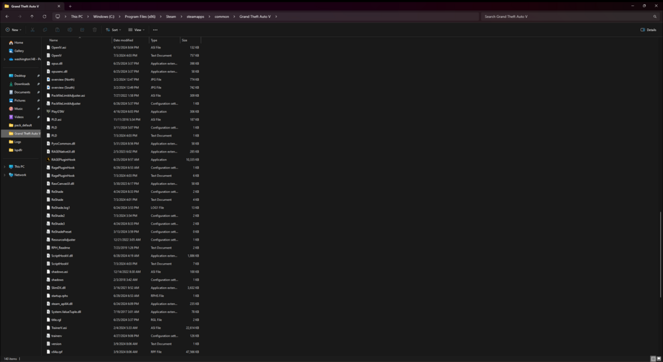The height and width of the screenshot is (362, 663).
Task: Click the vertical scrollbar thumb
Action: tap(661, 254)
